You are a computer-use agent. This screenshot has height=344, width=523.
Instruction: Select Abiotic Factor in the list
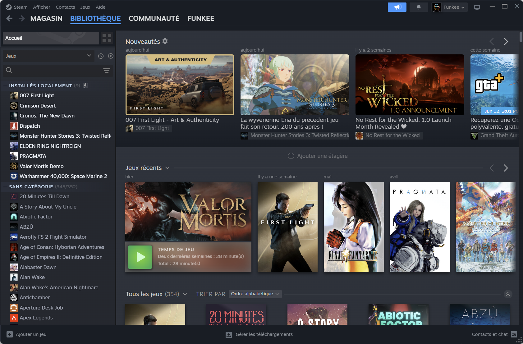coord(36,217)
